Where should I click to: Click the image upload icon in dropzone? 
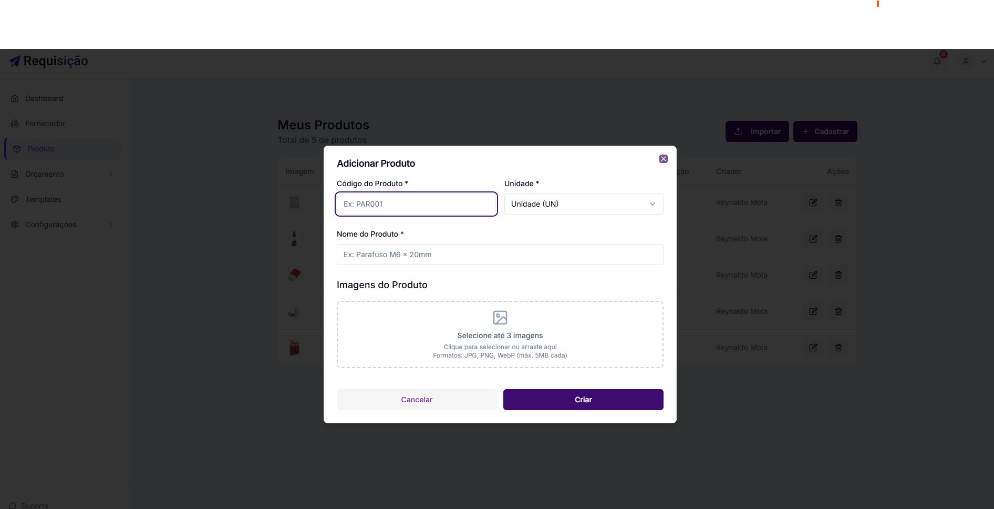pyautogui.click(x=500, y=318)
